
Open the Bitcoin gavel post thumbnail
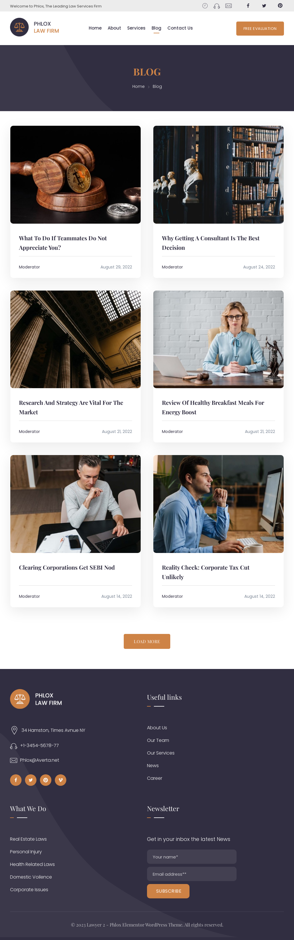click(76, 175)
